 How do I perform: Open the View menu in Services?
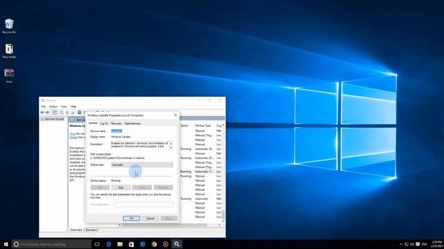click(x=64, y=107)
